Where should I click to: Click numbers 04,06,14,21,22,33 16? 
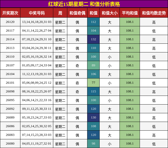37,100
